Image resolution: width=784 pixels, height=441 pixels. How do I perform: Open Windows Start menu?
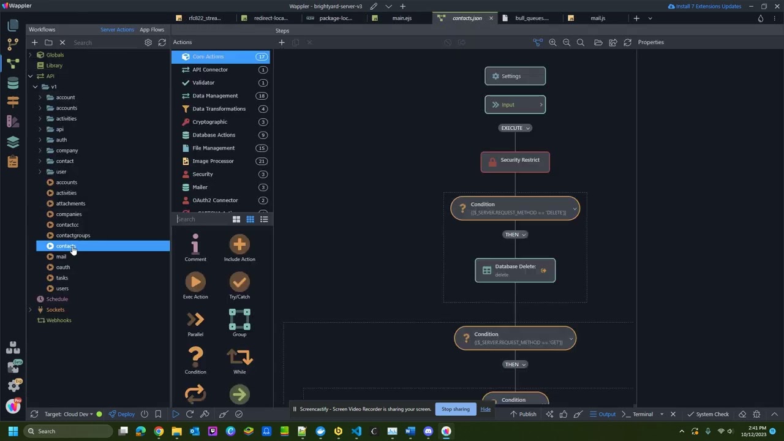click(x=13, y=431)
